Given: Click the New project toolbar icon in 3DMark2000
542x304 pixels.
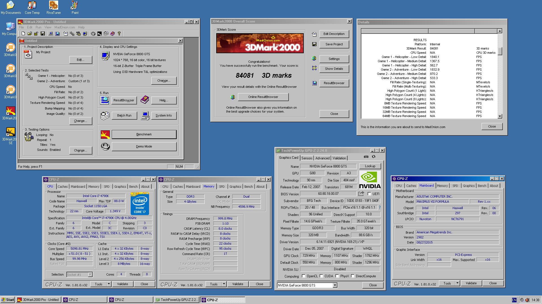Looking at the screenshot, I should tap(23, 33).
